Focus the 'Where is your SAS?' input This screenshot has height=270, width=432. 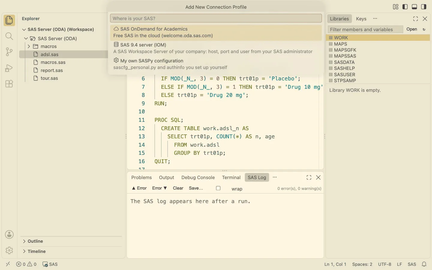coord(216,18)
